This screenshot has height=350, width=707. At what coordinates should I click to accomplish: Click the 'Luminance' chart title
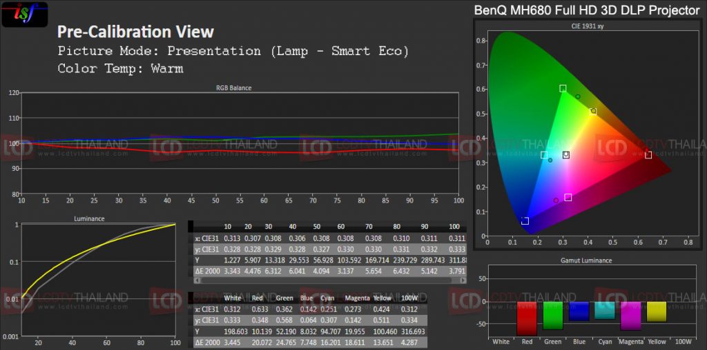coord(89,218)
